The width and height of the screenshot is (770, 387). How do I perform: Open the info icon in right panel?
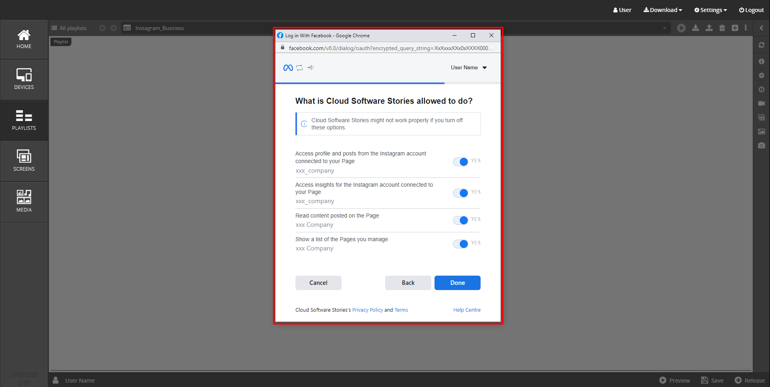click(x=762, y=61)
